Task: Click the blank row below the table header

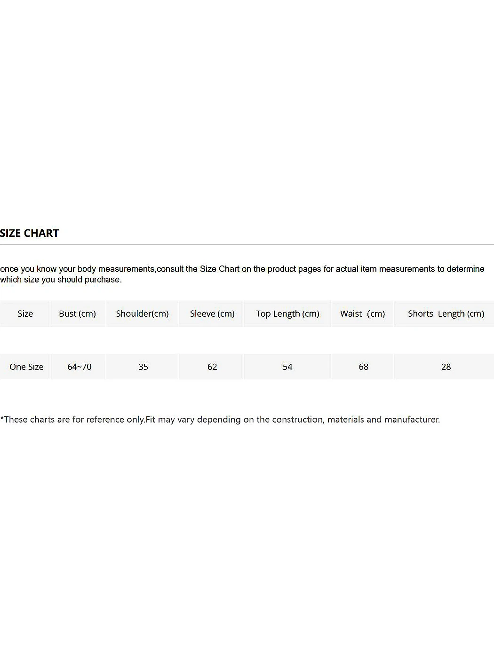Action: point(247,340)
